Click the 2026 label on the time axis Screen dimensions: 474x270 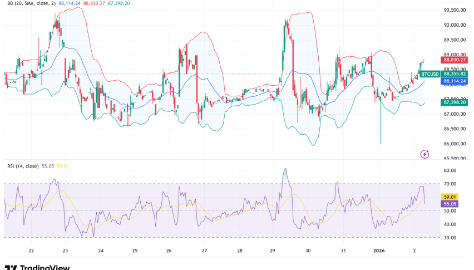(x=379, y=251)
